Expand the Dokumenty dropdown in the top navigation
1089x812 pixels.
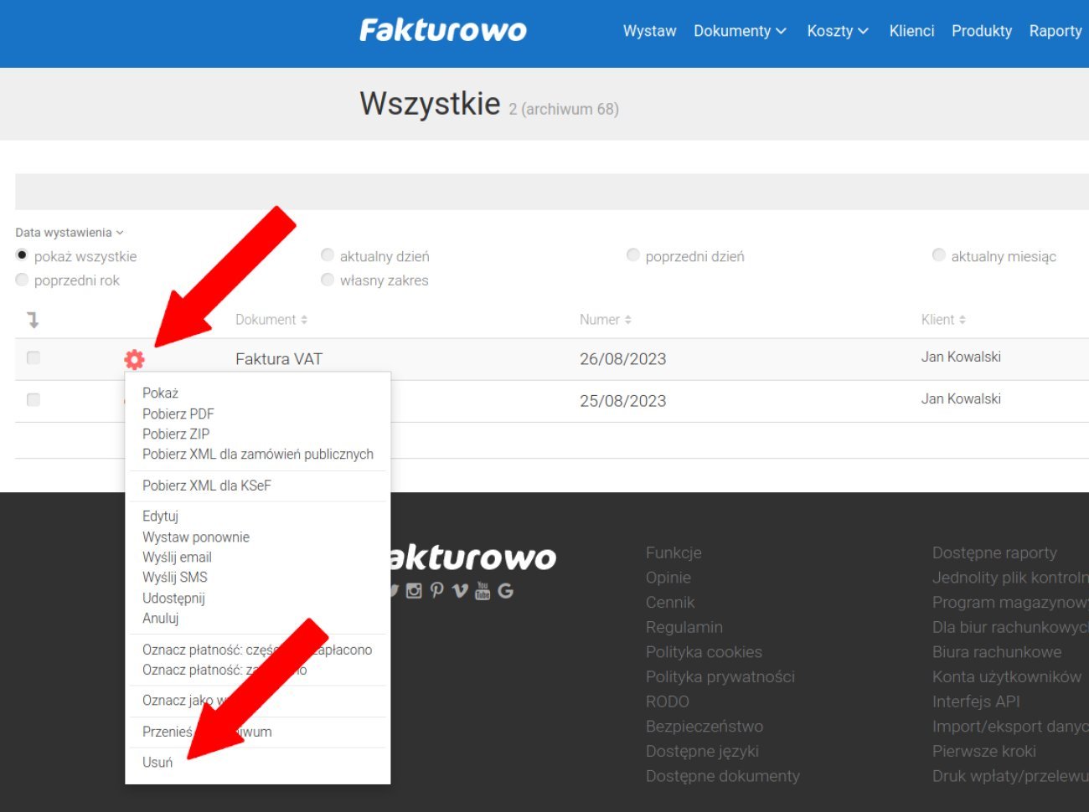pos(741,31)
